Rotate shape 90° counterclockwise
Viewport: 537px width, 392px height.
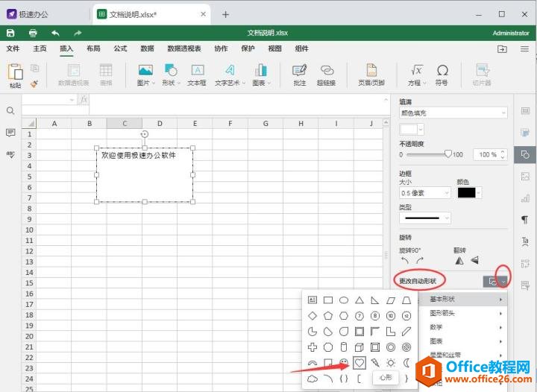(405, 261)
